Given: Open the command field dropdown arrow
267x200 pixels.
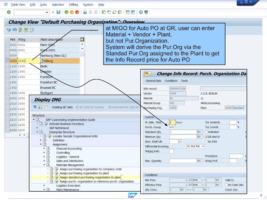Looking at the screenshot, I should tap(47, 12).
